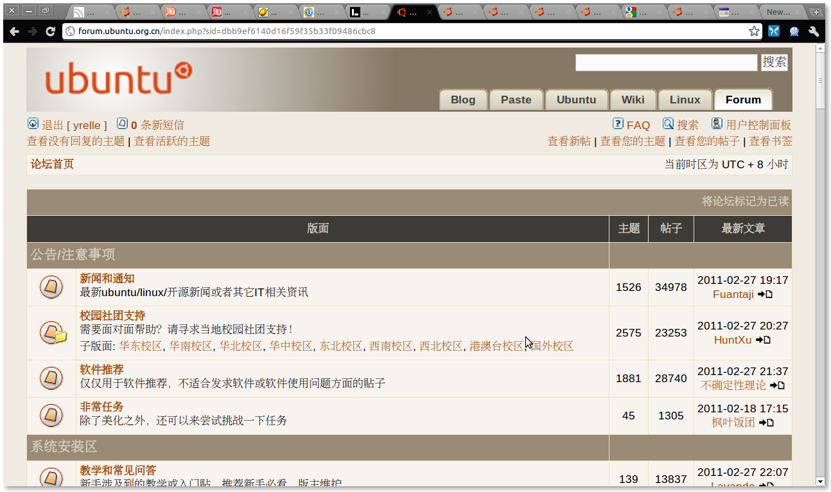Click the logout icon beside 退出
Image resolution: width=831 pixels, height=492 pixels.
pos(33,123)
